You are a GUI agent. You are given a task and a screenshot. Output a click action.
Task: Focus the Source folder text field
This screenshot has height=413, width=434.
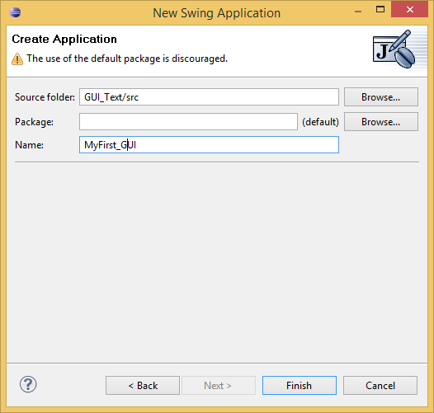coord(209,97)
